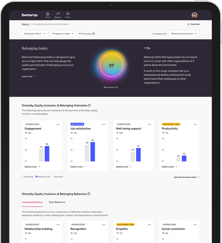Click the Engagement blue bar labeled 66

[x=47, y=154]
